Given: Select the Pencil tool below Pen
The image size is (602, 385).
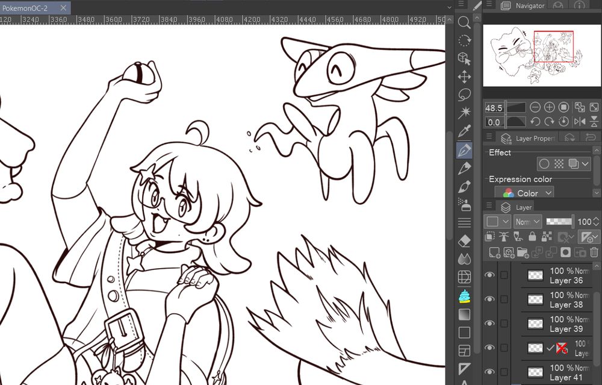Looking at the screenshot, I should (464, 168).
